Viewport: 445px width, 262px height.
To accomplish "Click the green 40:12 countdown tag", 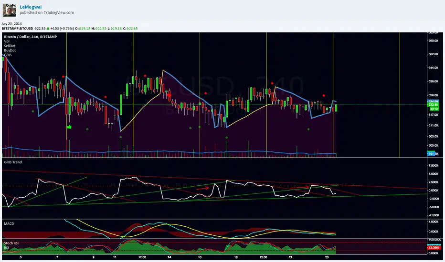I will [x=434, y=109].
